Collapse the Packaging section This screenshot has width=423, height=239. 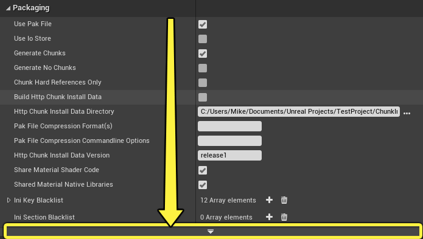(8, 8)
